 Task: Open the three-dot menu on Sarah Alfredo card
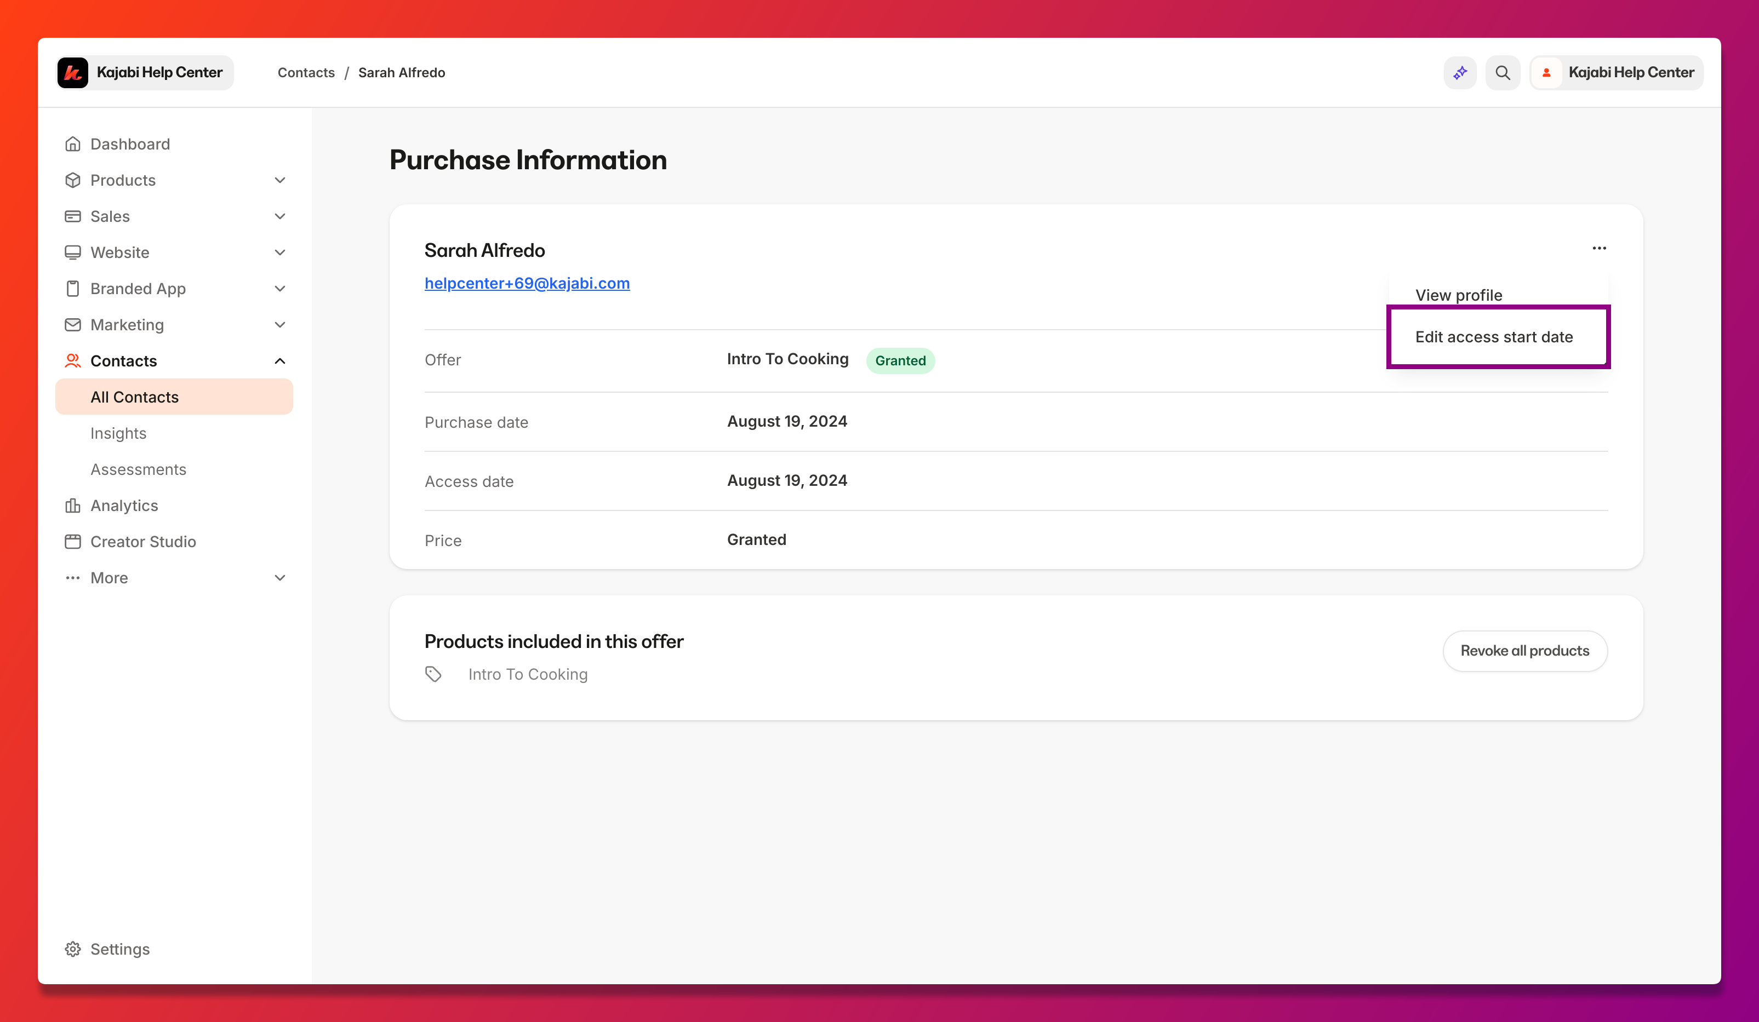(1599, 248)
